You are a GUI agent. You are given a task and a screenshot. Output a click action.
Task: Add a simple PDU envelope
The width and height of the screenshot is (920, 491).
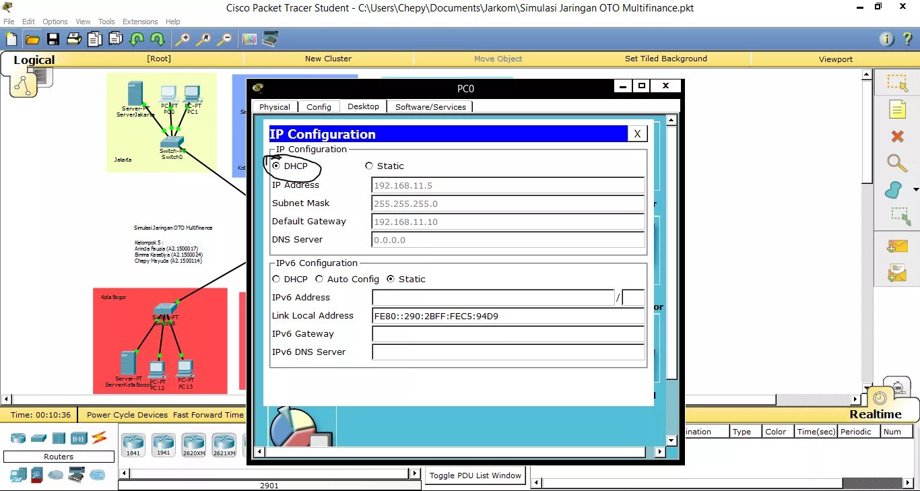pyautogui.click(x=897, y=247)
